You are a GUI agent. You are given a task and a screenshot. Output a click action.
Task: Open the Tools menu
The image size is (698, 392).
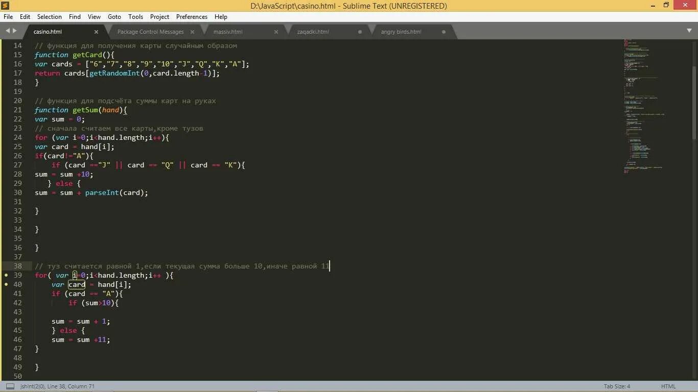pyautogui.click(x=135, y=17)
